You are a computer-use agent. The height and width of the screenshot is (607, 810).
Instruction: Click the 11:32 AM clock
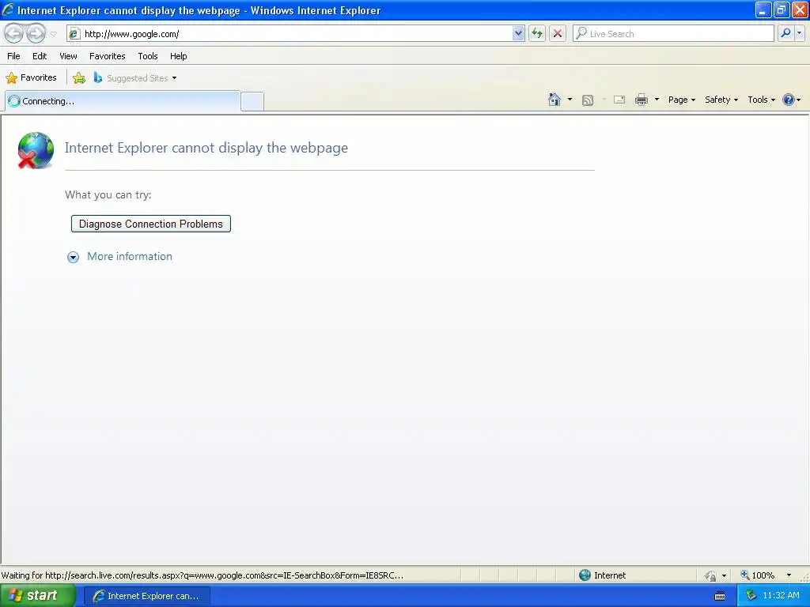[x=781, y=596]
